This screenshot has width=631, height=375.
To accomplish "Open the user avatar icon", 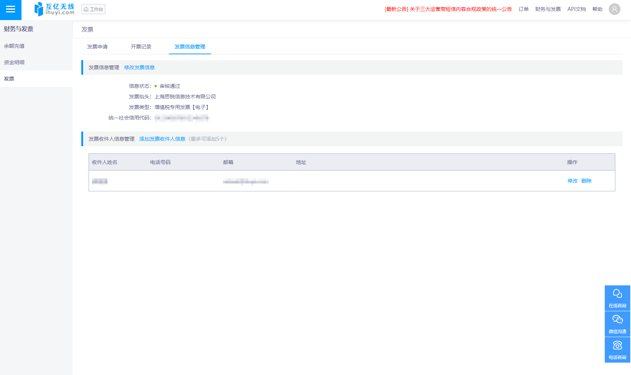I will [614, 9].
